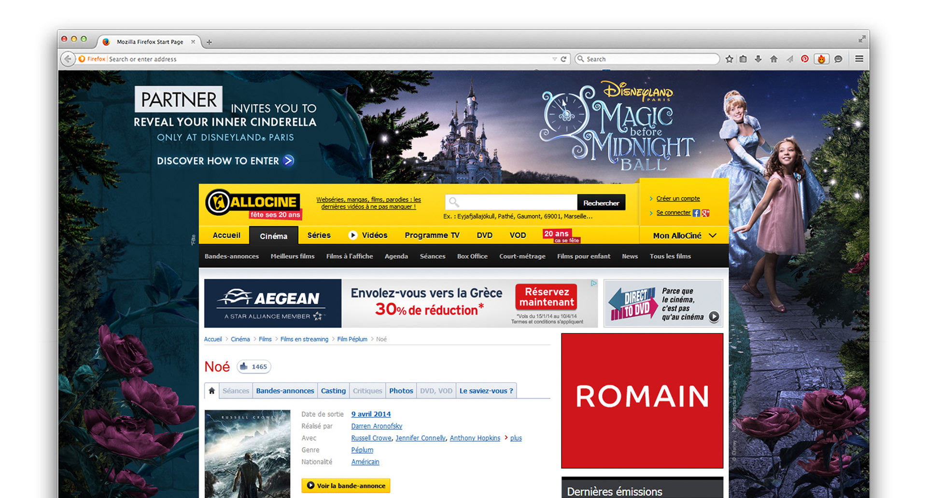
Task: Expand the Mon AlloCiné dropdown
Action: click(684, 235)
